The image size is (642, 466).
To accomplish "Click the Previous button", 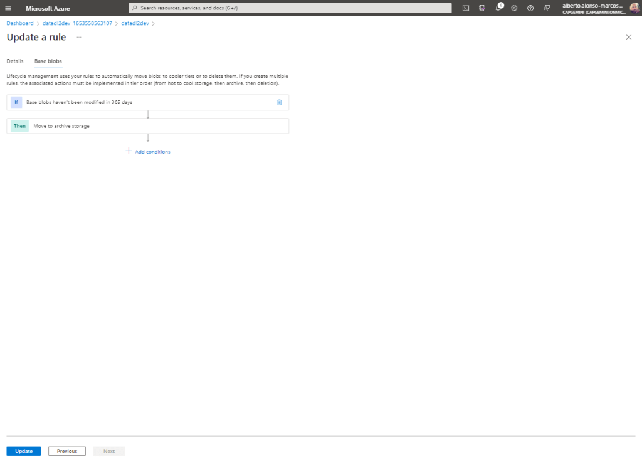I will [x=67, y=451].
